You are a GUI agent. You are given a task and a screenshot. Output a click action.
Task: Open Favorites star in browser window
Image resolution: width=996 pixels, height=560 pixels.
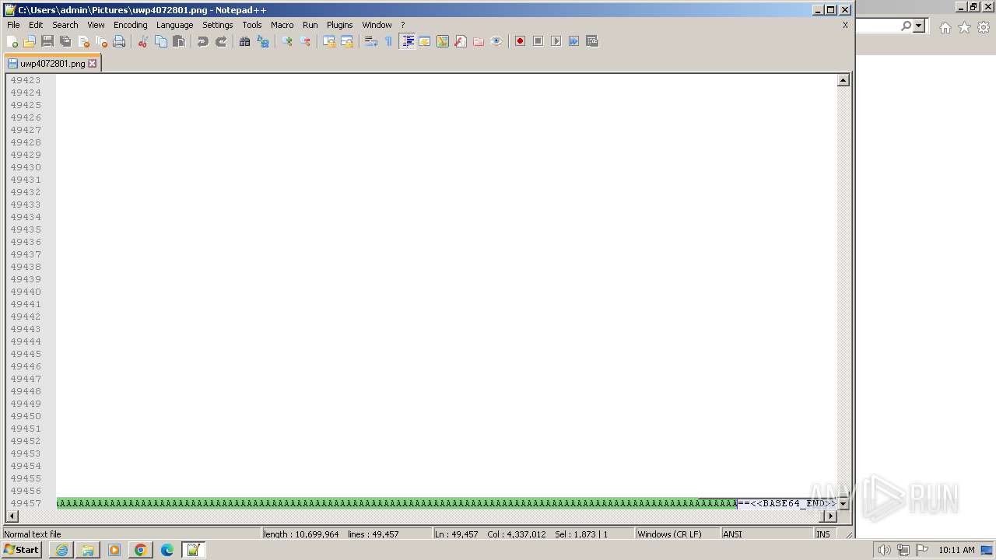coord(964,27)
